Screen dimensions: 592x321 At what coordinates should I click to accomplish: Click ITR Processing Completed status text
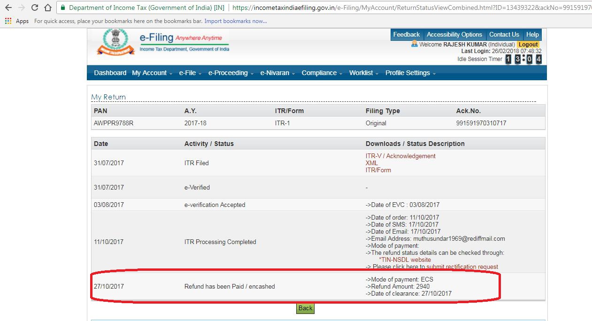coord(220,242)
